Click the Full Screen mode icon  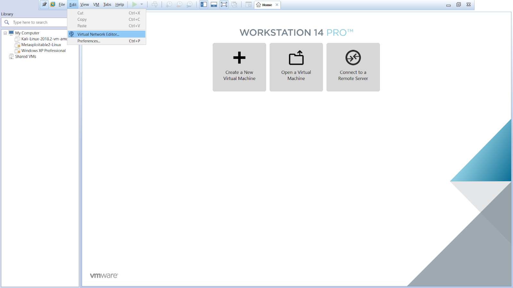click(224, 4)
